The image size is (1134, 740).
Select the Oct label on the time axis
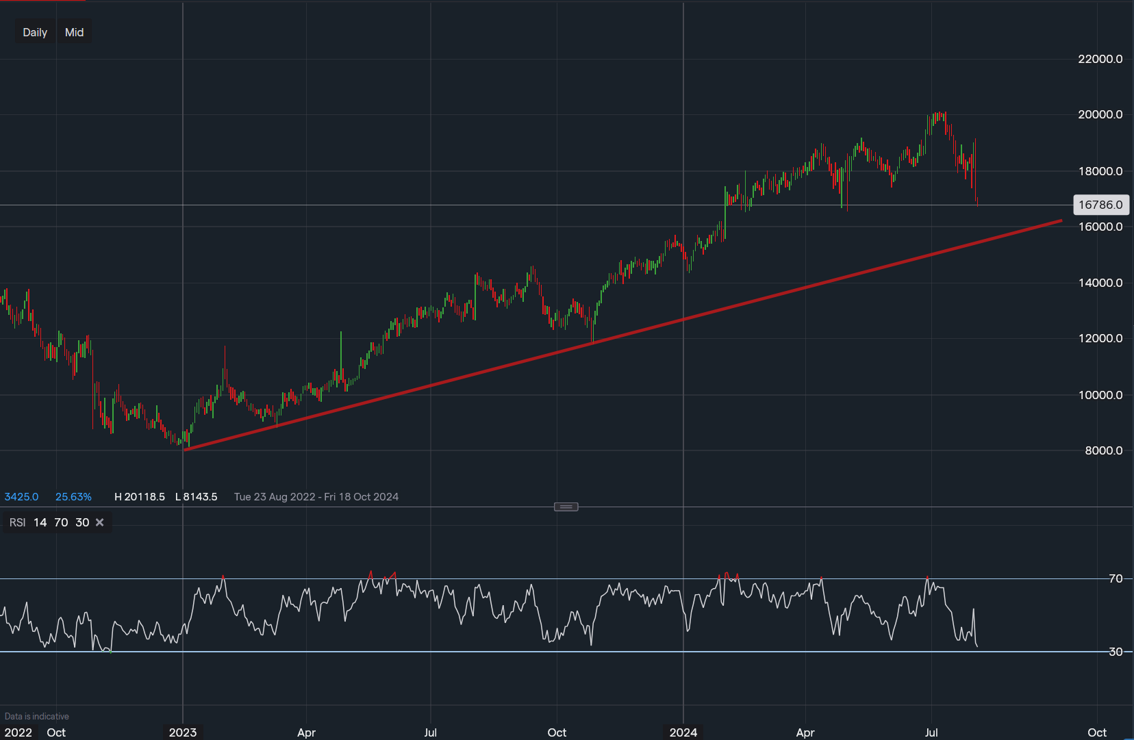pyautogui.click(x=557, y=732)
